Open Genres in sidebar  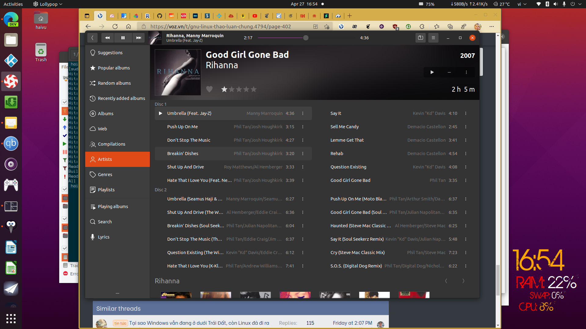118,175
